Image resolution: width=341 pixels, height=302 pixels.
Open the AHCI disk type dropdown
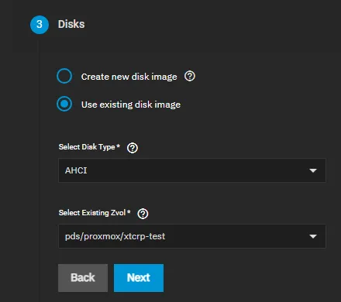pos(192,170)
